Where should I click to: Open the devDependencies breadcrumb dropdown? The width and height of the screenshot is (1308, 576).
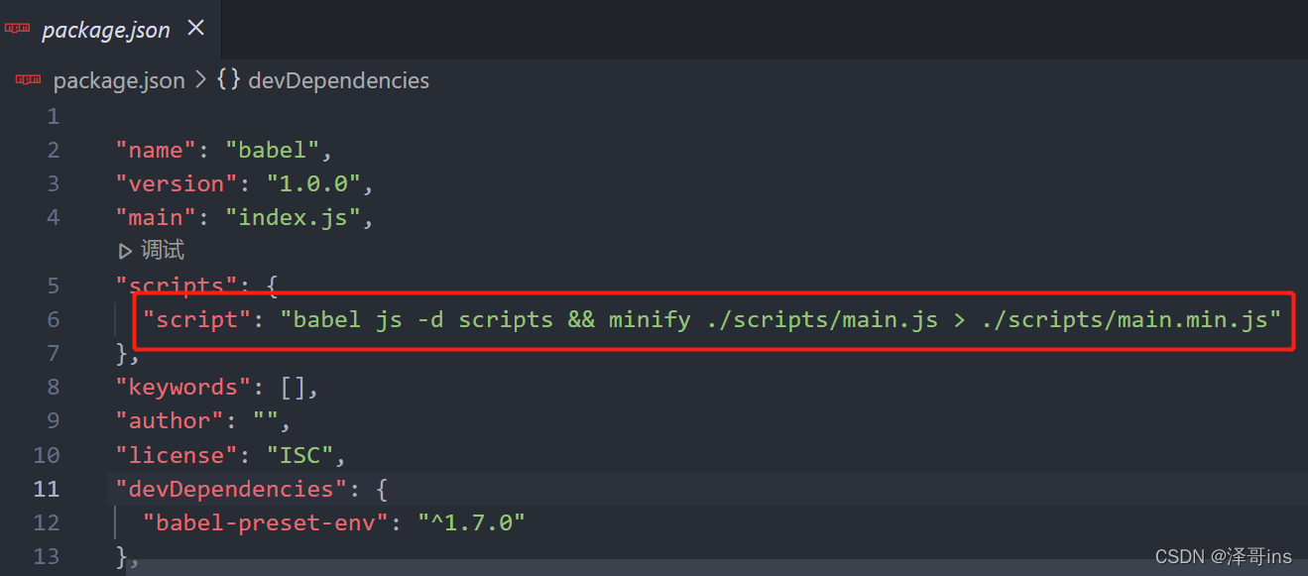tap(338, 79)
